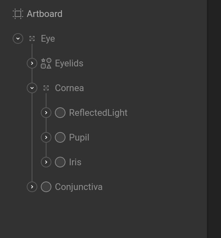Expand the Eyelids item
Image resolution: width=221 pixels, height=238 pixels.
[x=32, y=63]
